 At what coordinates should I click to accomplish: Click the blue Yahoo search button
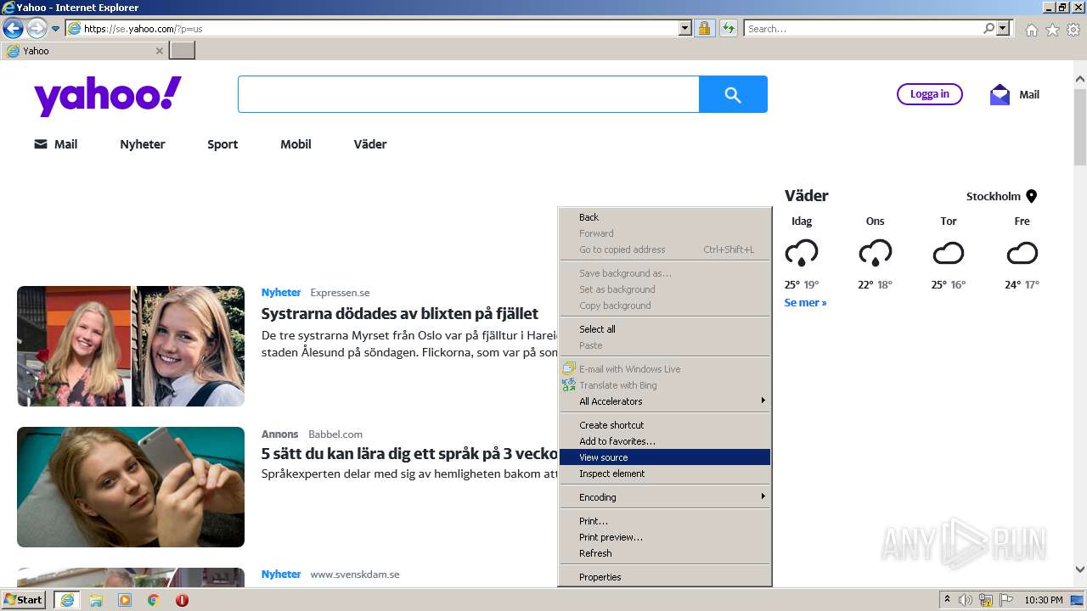click(x=733, y=94)
